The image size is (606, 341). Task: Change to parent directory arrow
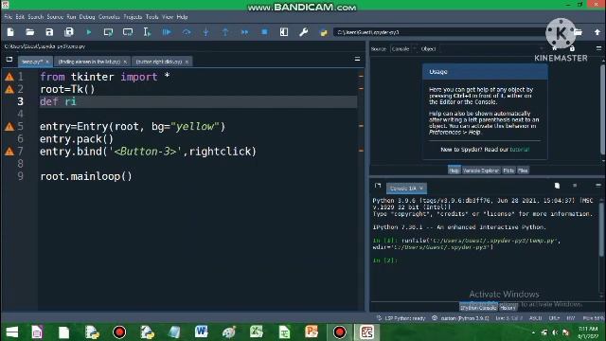click(x=597, y=32)
